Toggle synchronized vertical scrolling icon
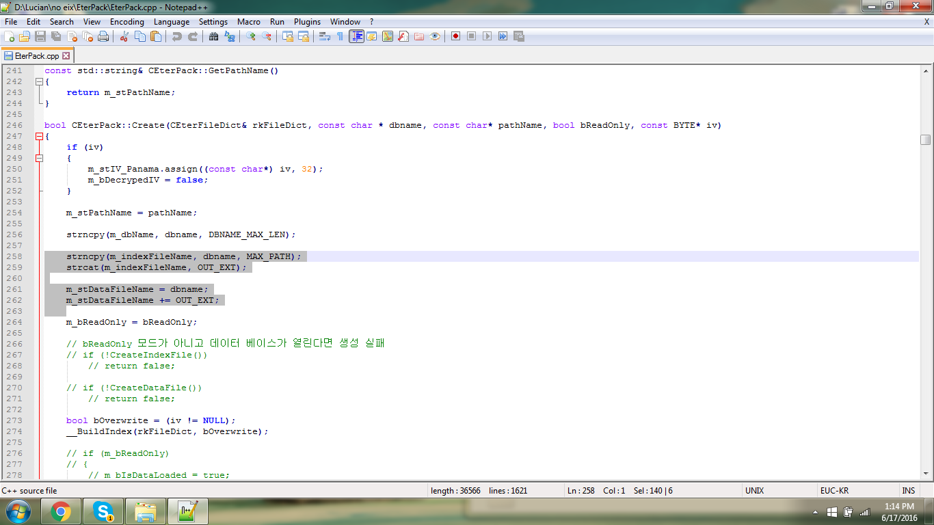The image size is (934, 525). (x=288, y=36)
